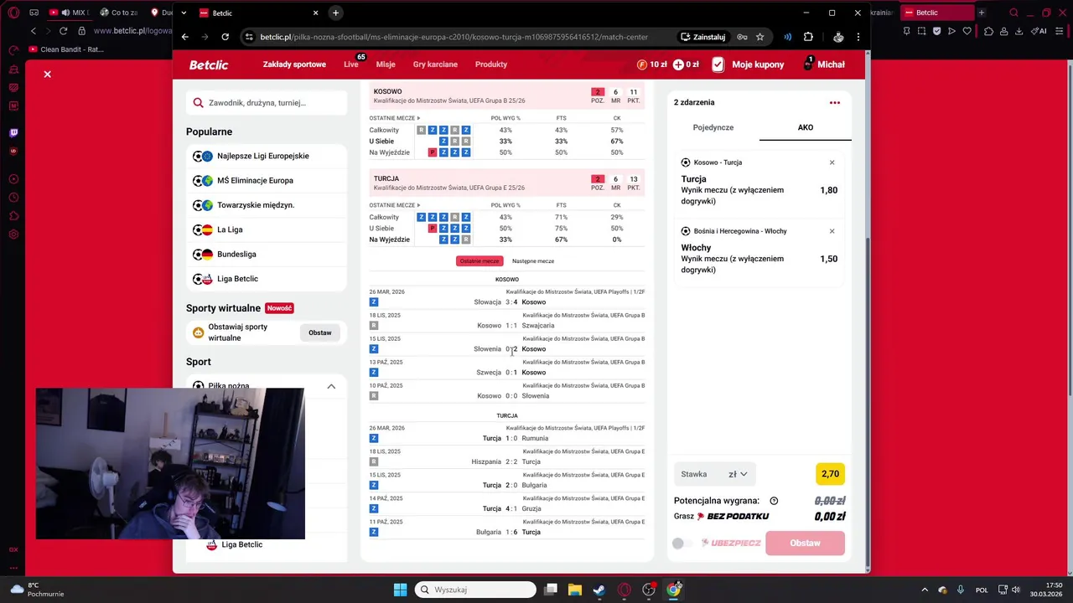Remove Bośnia i Hercegowina - Włochy selection

832,231
